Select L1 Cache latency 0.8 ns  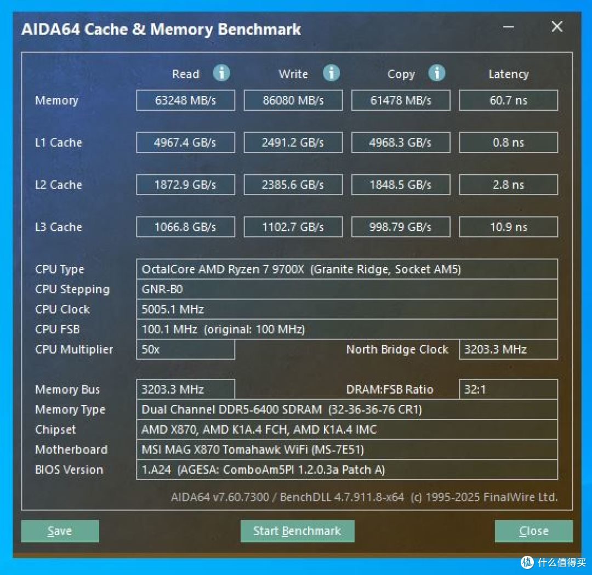[x=508, y=143]
